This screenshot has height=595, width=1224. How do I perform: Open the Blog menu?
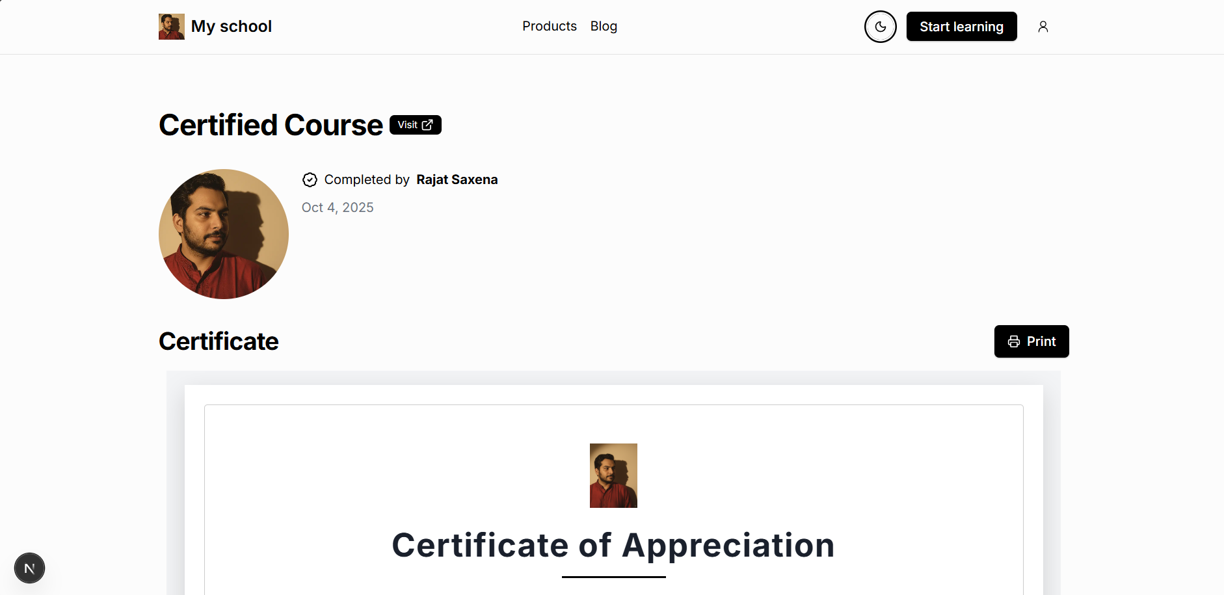coord(603,26)
